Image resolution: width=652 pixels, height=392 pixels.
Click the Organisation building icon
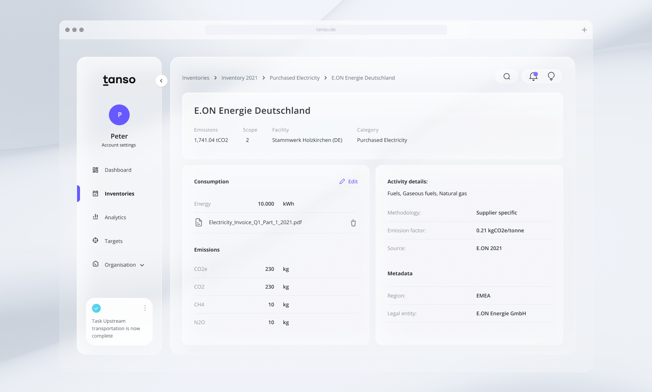tap(95, 264)
